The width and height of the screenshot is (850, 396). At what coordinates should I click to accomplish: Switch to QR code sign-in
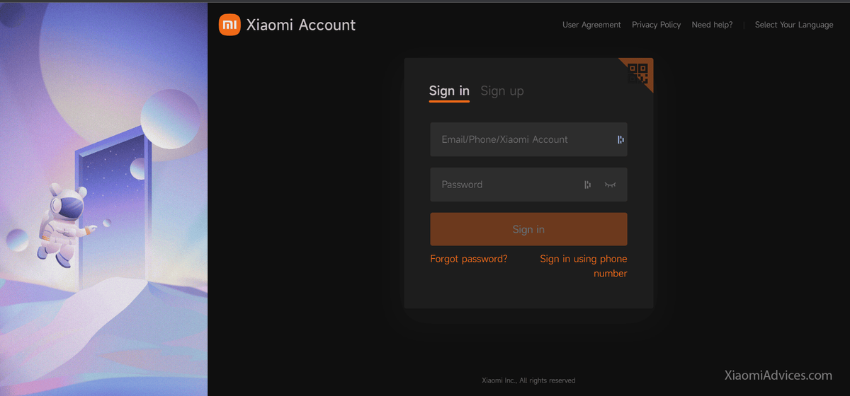click(638, 73)
